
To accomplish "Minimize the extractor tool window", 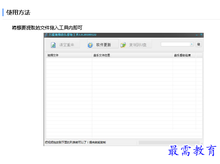I will [x=197, y=35].
